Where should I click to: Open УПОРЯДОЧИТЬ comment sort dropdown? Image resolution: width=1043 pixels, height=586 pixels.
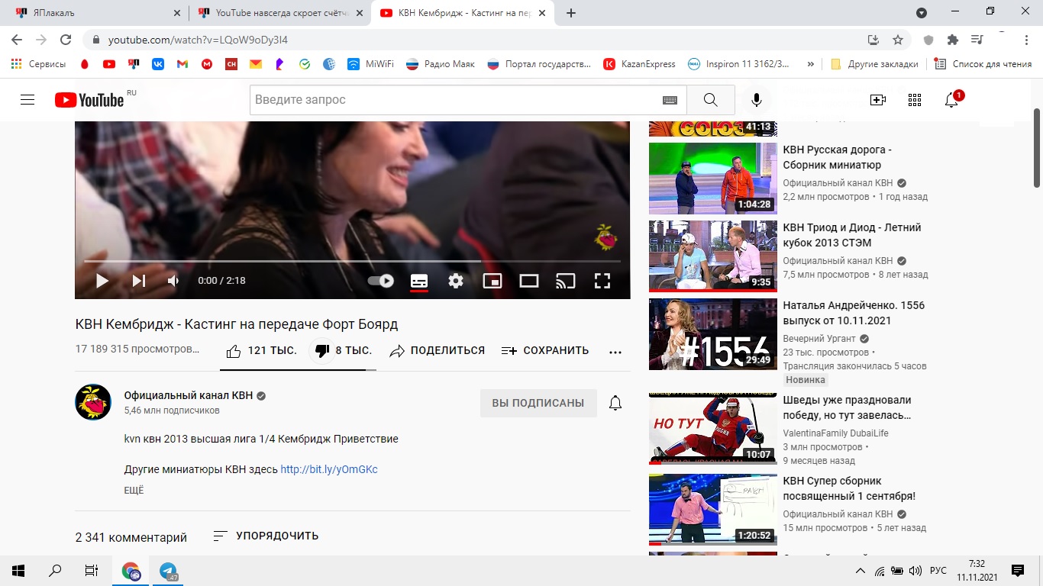coord(266,536)
